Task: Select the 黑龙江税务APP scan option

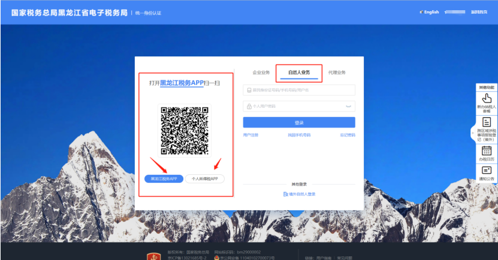Action: click(x=164, y=179)
